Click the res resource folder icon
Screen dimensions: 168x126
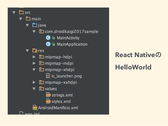[35, 51]
